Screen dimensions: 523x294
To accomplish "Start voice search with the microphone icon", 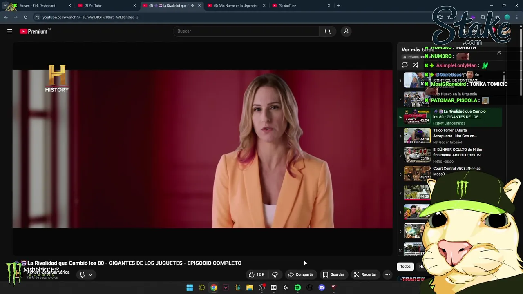I will click(346, 31).
